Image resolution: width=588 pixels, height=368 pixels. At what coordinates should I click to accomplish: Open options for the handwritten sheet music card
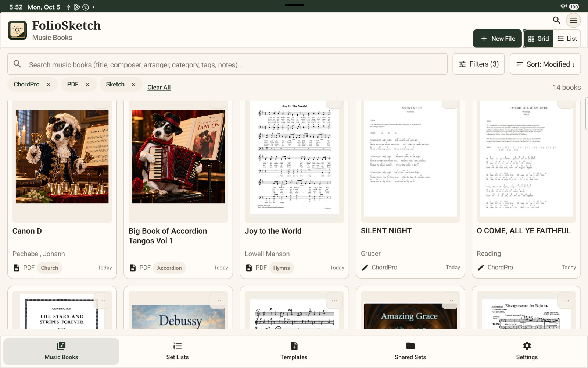334,301
